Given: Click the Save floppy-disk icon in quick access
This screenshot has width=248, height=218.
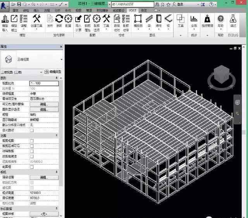Looking at the screenshot, I should pos(19,4).
